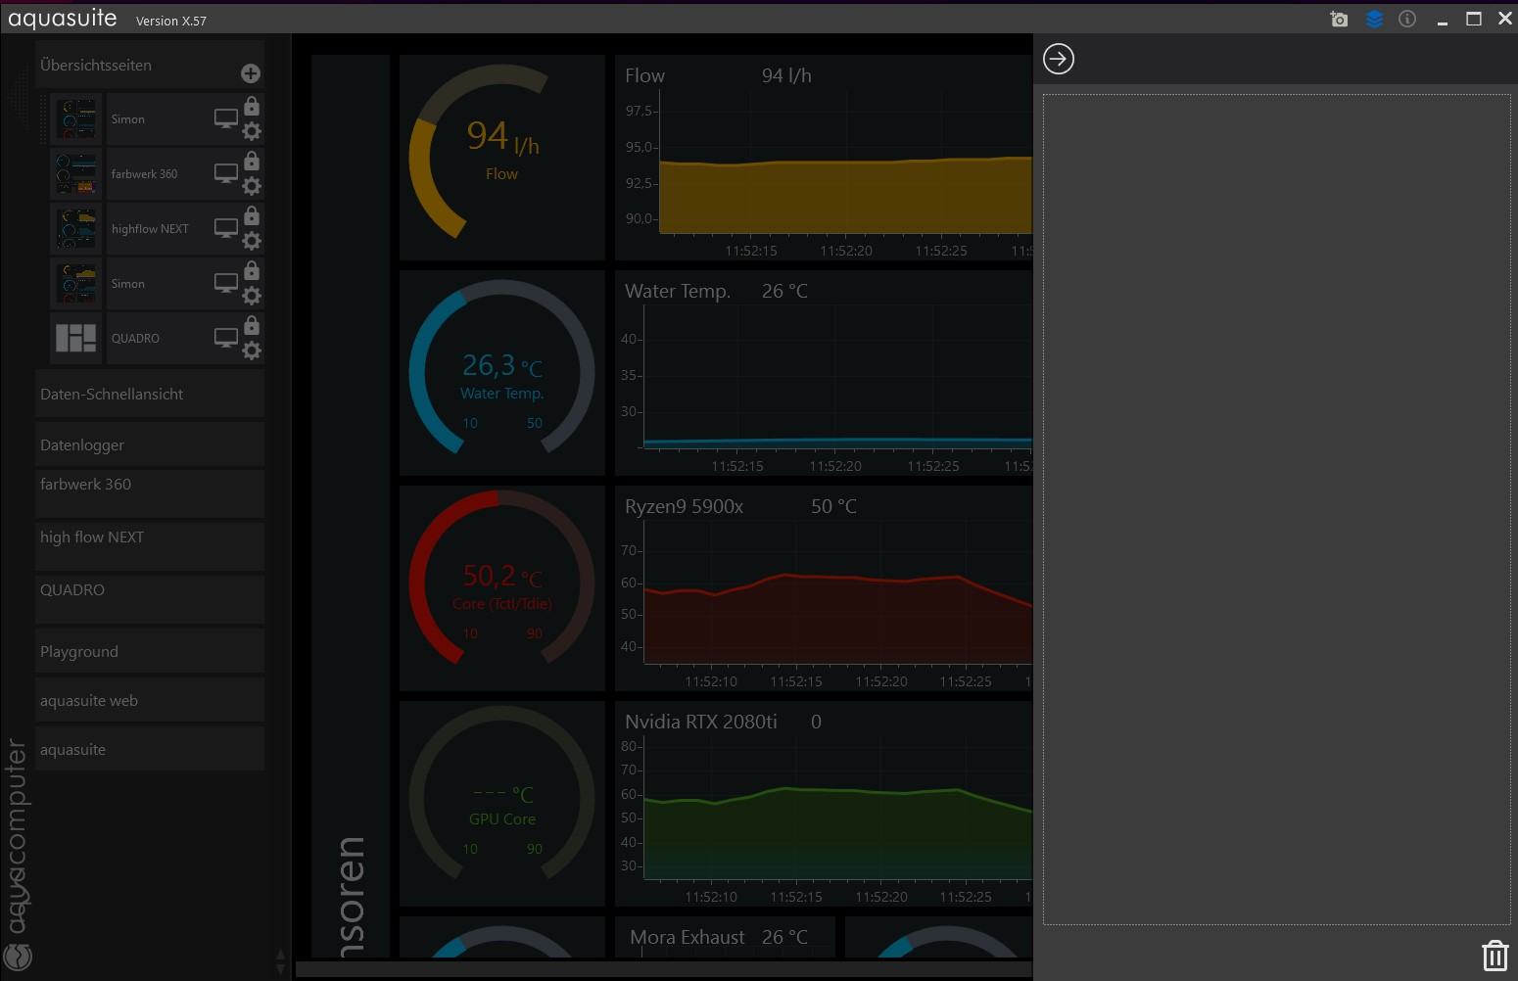Click the desktop monitor icon for farbwerk 360
1518x981 pixels.
pos(226,174)
